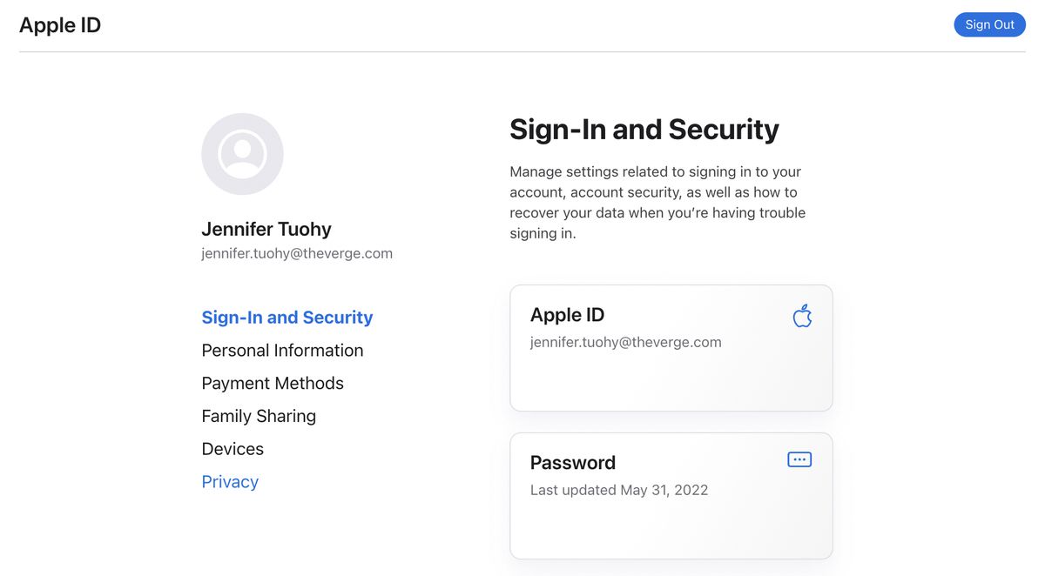Open Payment Methods in the sidebar
Viewport: 1045px width, 576px height.
pos(273,384)
